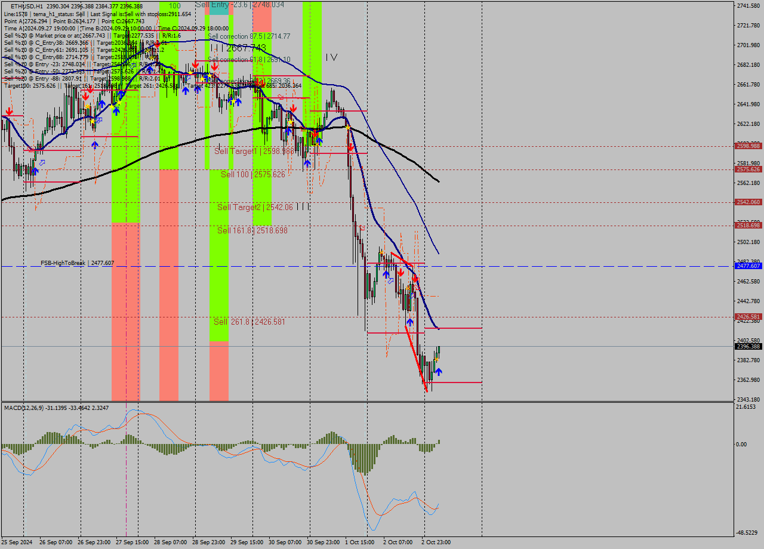Image resolution: width=764 pixels, height=549 pixels.
Task: Click the 21.6153 MACD scale value
Action: click(746, 407)
